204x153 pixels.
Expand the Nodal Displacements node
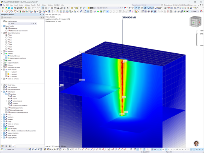(x=4, y=108)
